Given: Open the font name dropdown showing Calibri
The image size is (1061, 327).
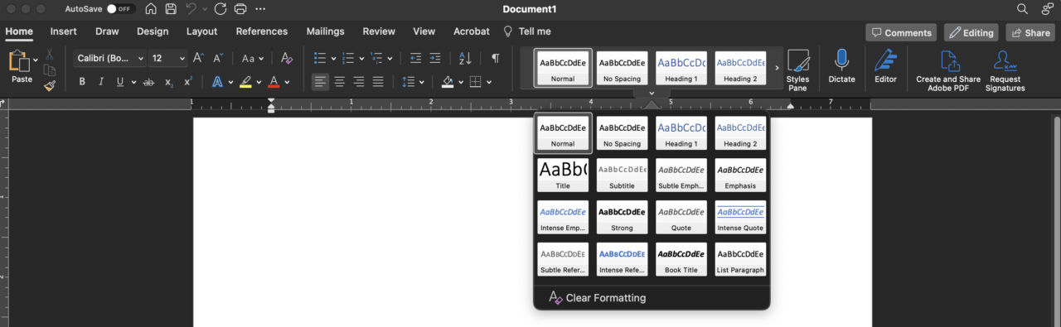Looking at the screenshot, I should click(x=109, y=58).
